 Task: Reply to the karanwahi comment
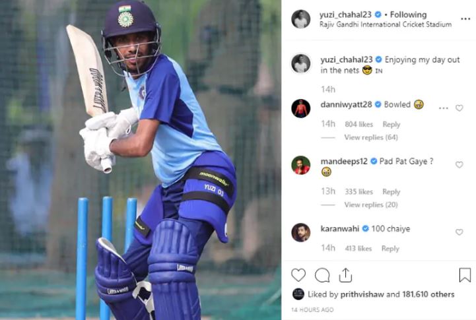[390, 249]
